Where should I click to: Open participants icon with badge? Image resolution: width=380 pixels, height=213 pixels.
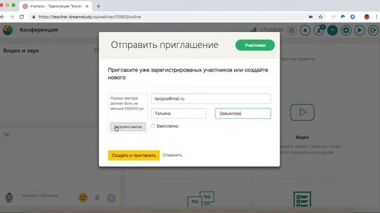click(319, 30)
